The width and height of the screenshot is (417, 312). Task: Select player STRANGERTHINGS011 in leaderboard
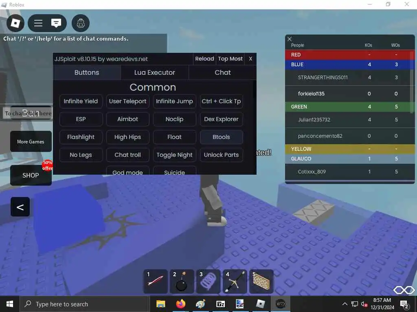[349, 78]
